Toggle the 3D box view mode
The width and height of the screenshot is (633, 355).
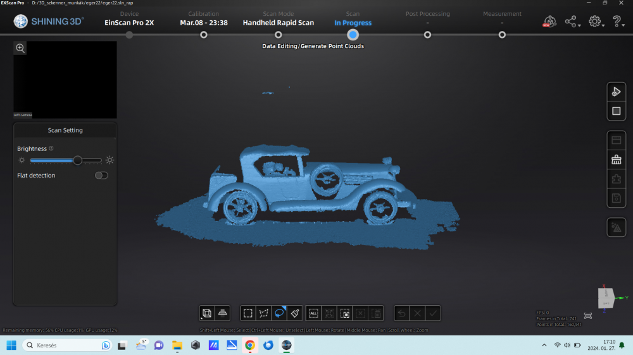point(206,313)
